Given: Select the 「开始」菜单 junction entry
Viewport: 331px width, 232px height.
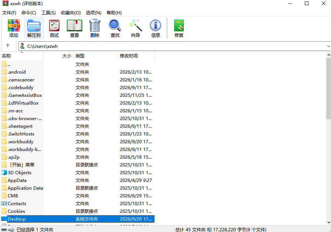Looking at the screenshot, I should 77,165.
